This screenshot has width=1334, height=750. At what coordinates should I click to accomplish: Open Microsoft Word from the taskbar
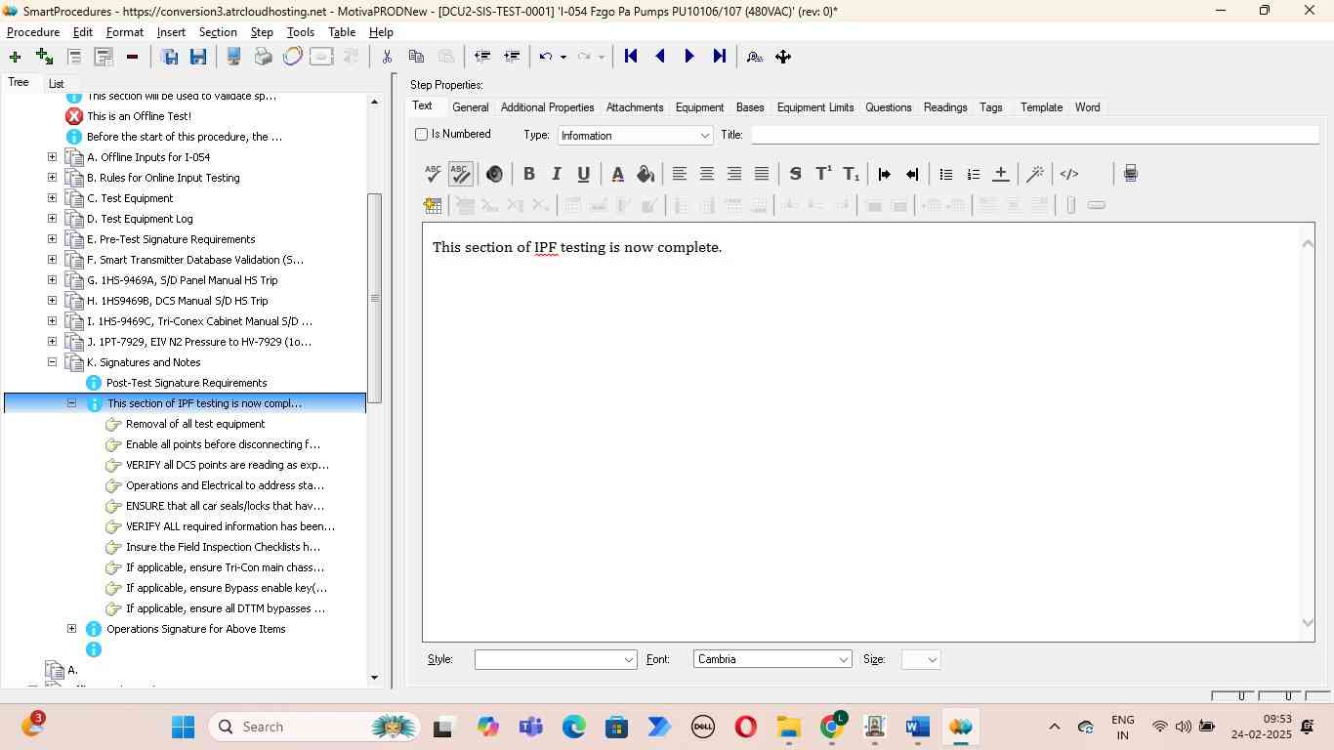(x=916, y=727)
